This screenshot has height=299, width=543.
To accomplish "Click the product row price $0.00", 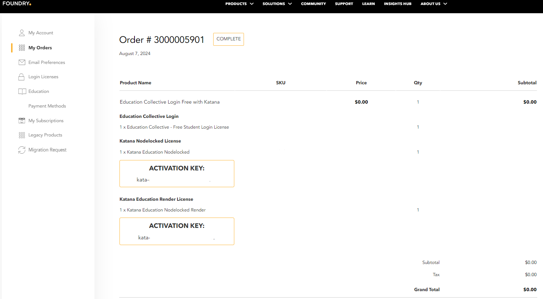I will [361, 102].
